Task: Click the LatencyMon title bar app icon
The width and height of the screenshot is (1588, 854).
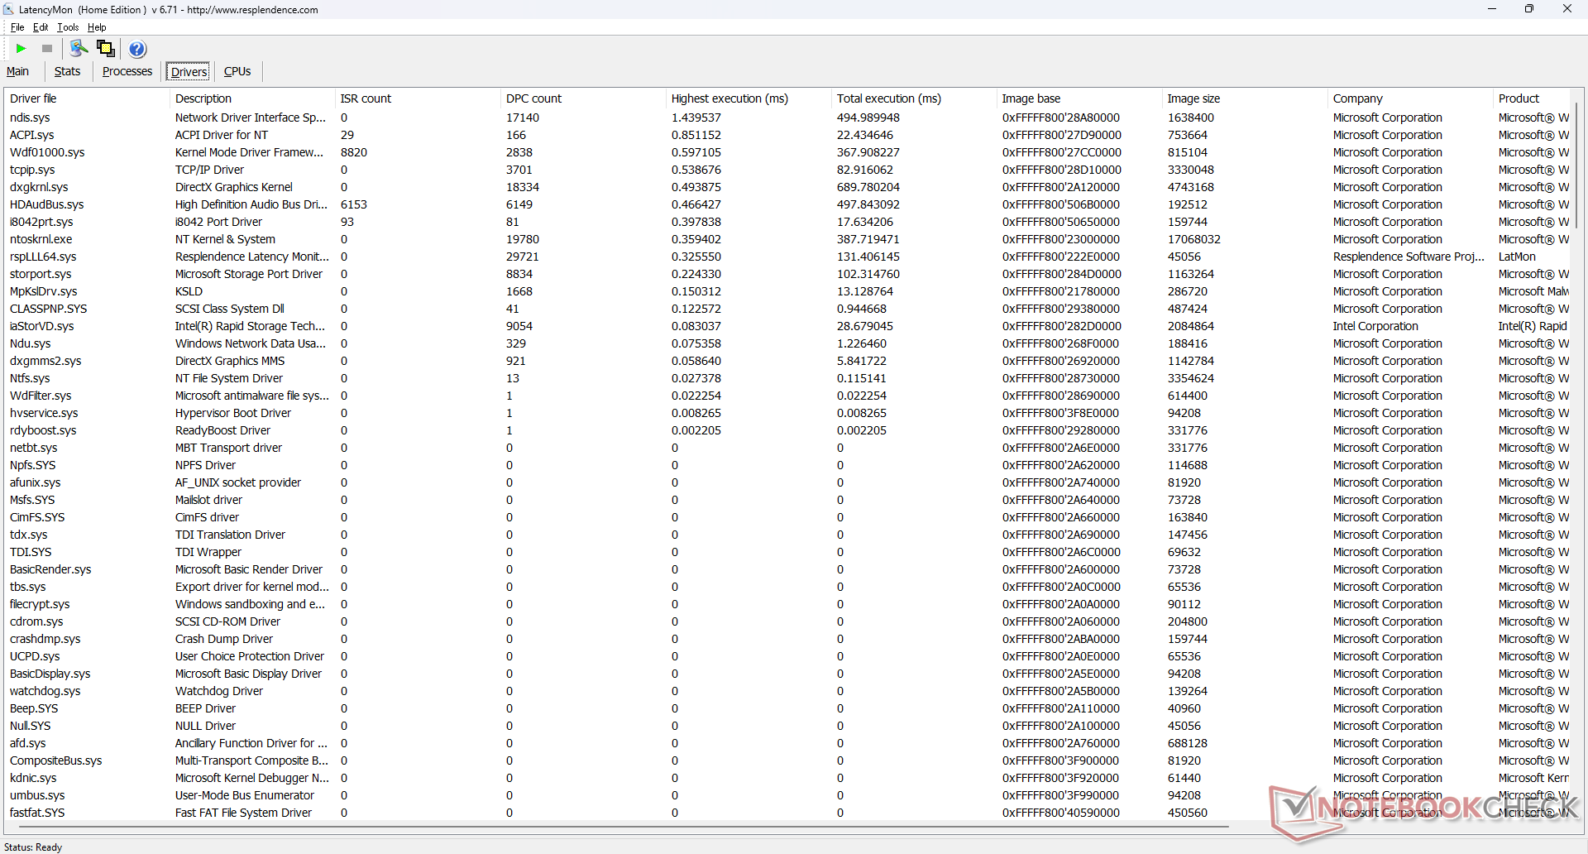Action: 8,9
